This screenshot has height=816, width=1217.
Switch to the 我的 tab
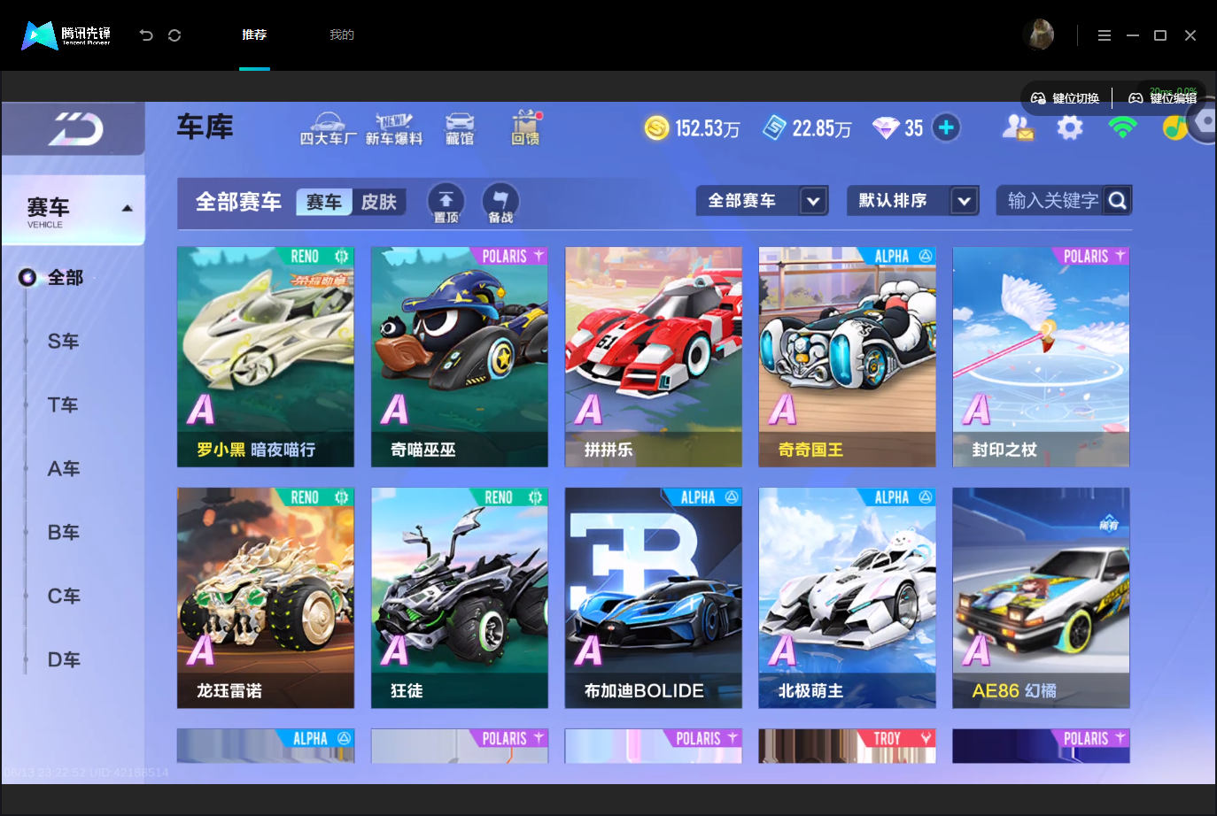pos(342,35)
